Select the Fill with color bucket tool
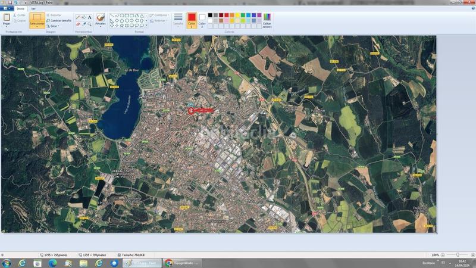The height and width of the screenshot is (268, 476). point(84,17)
